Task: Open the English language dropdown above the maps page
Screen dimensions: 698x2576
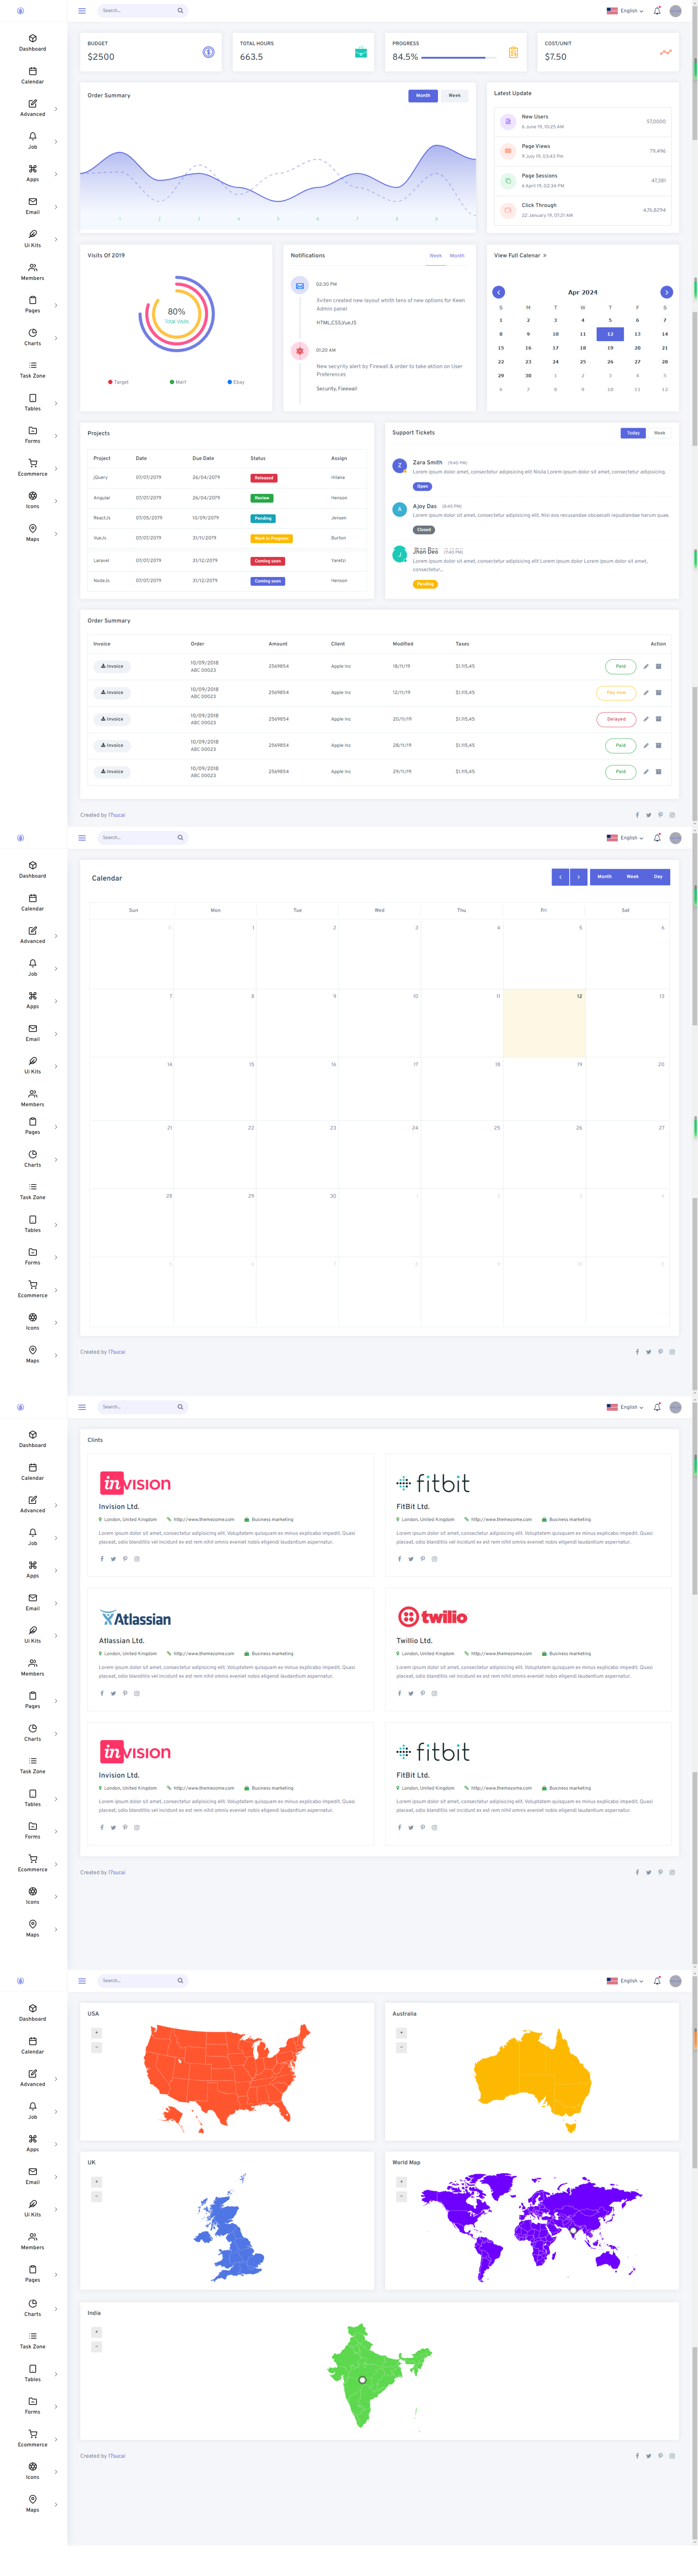Action: point(625,1981)
